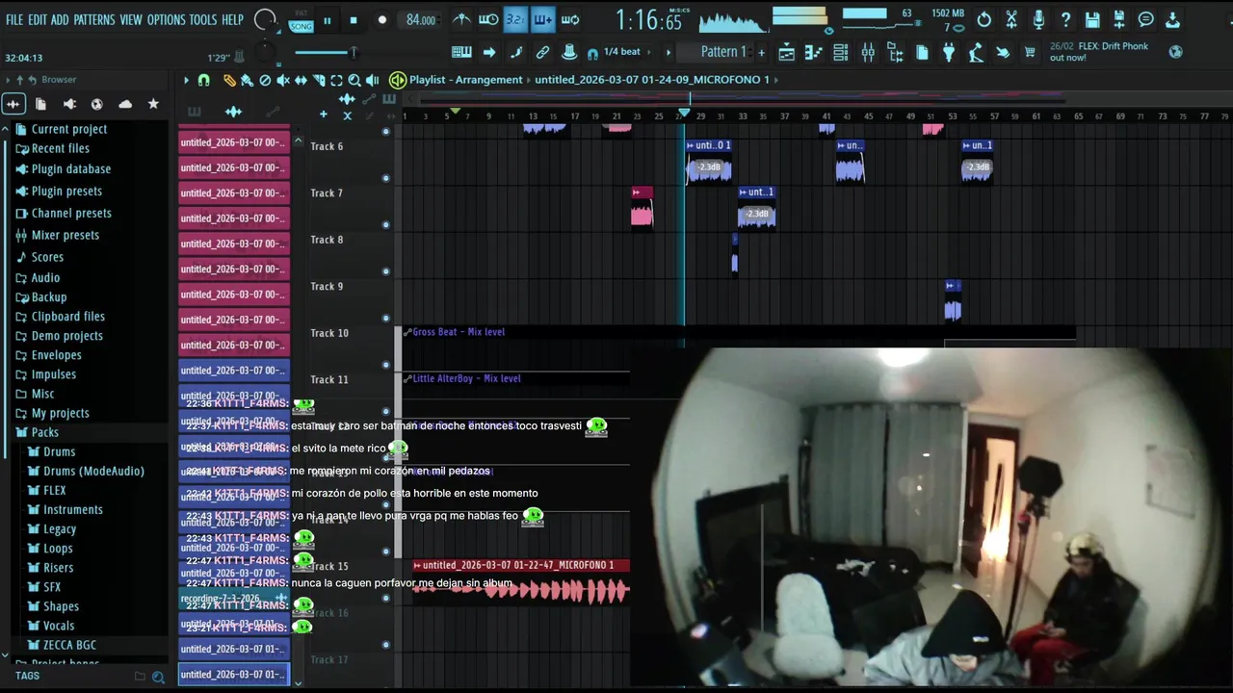This screenshot has height=693, width=1233.
Task: Open the FLEX: Drift Phonk news link
Action: tap(1098, 52)
